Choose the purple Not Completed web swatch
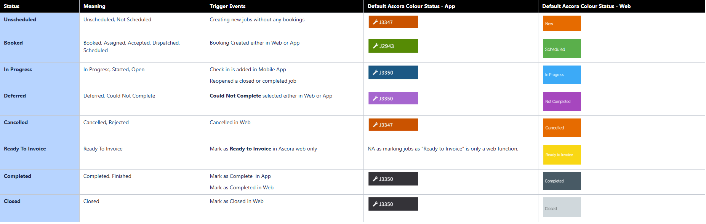This screenshot has height=224, width=706. pos(562,101)
